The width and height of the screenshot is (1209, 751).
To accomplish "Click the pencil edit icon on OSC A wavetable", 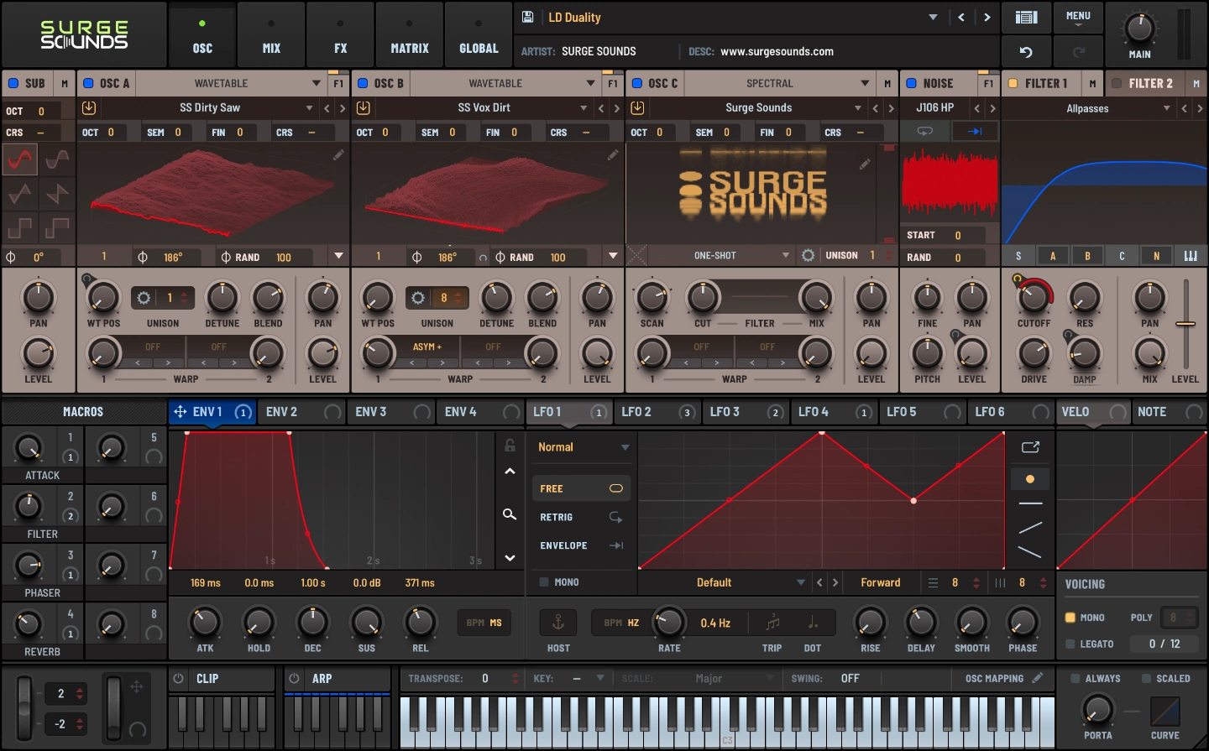I will tap(338, 154).
